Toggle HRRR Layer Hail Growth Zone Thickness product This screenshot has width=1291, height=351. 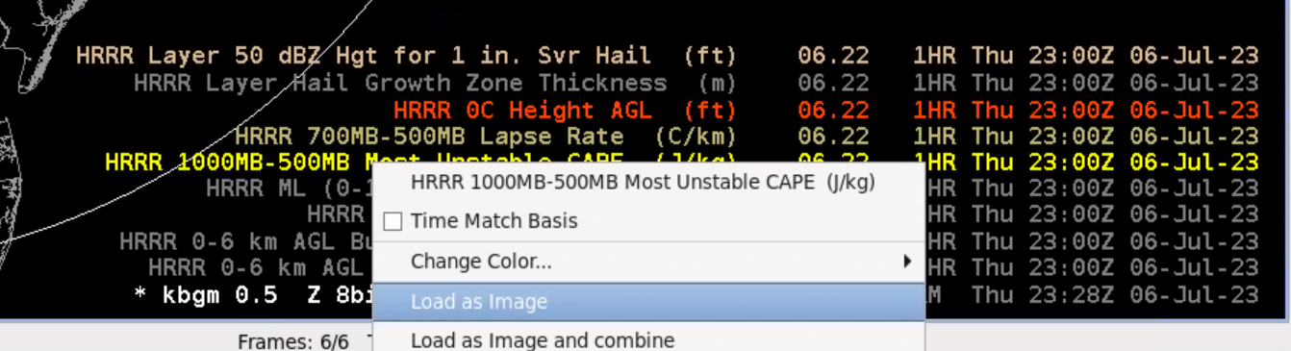[436, 83]
